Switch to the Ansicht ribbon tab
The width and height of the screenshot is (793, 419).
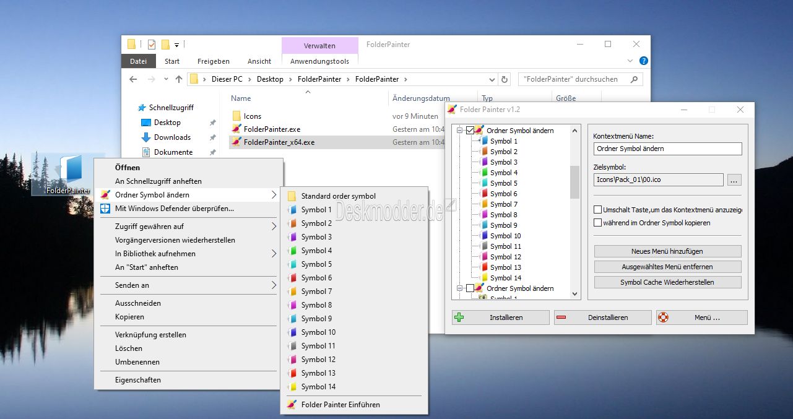point(259,61)
